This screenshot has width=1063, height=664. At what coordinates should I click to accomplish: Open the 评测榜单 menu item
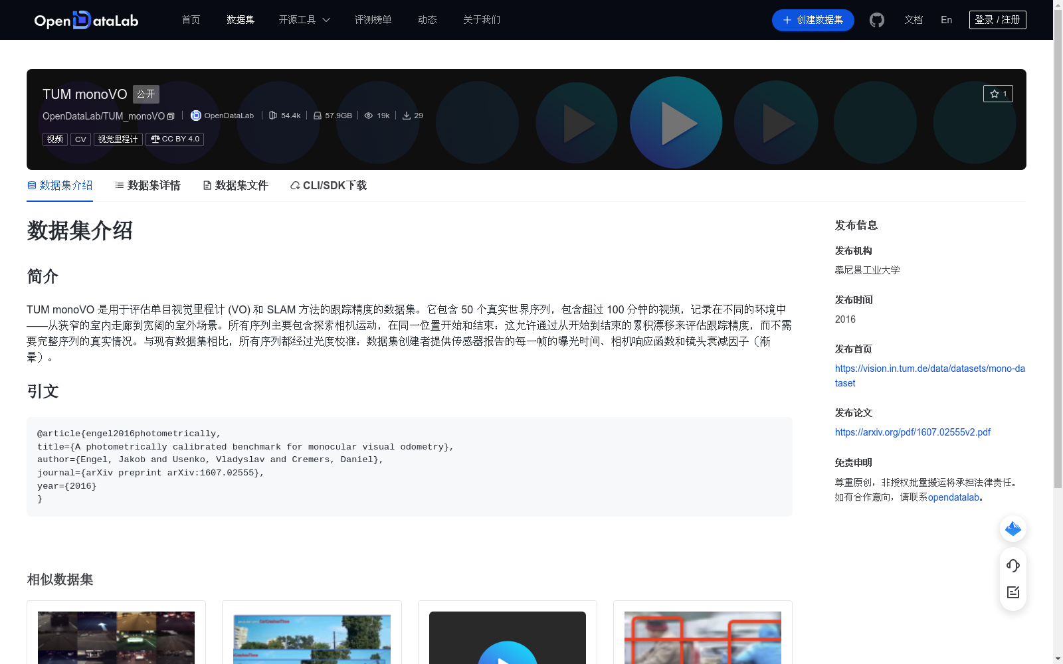pos(373,20)
